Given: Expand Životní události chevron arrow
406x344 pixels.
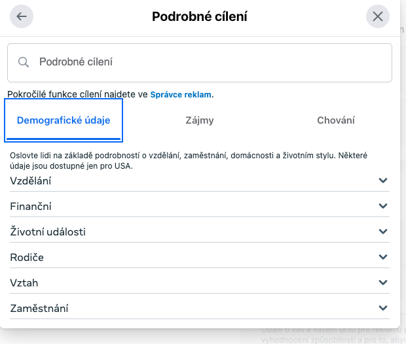Looking at the screenshot, I should [x=383, y=232].
